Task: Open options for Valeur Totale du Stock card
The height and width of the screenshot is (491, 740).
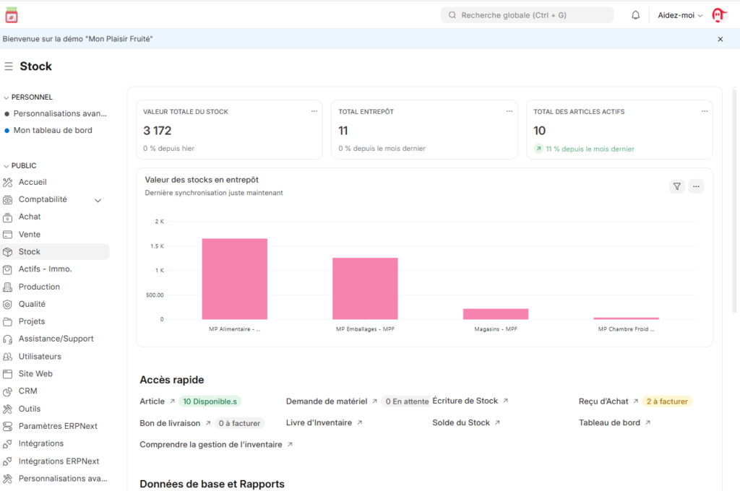Action: [x=314, y=111]
